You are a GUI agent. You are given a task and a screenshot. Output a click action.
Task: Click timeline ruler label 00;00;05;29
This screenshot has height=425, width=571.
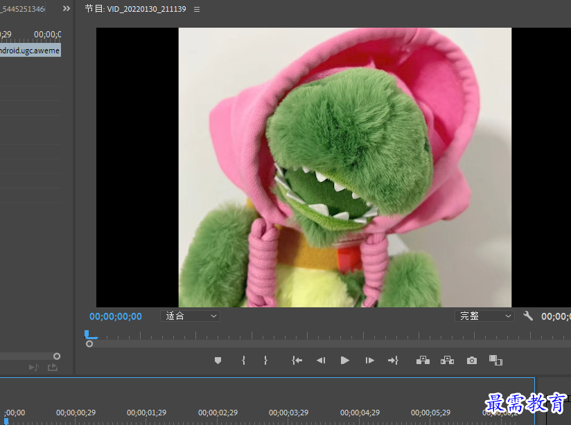pos(430,413)
